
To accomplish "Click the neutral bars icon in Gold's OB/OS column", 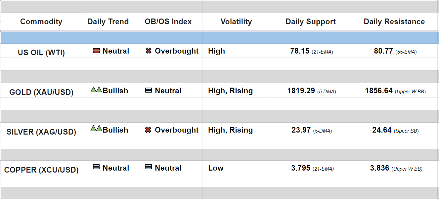I will (x=149, y=90).
